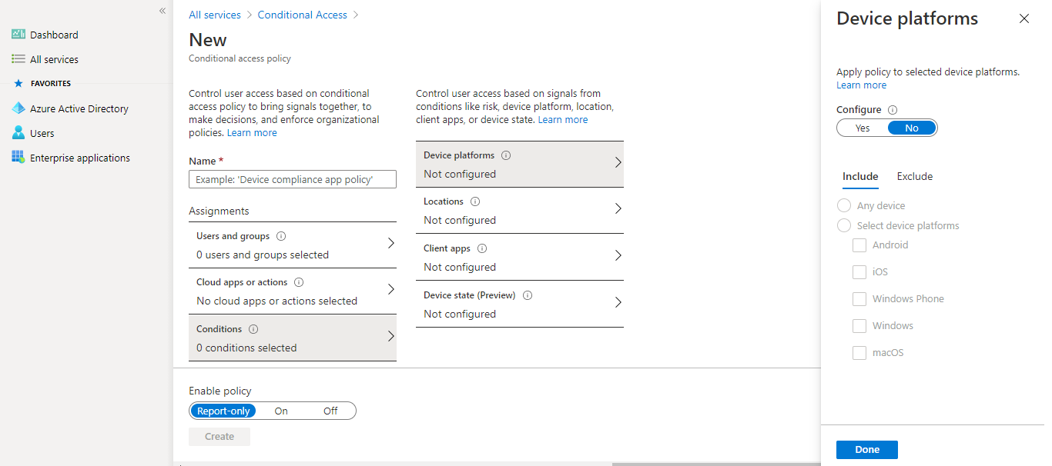Viewport: 1052px width, 466px height.
Task: Check the Windows Phone checkbox
Action: (859, 299)
